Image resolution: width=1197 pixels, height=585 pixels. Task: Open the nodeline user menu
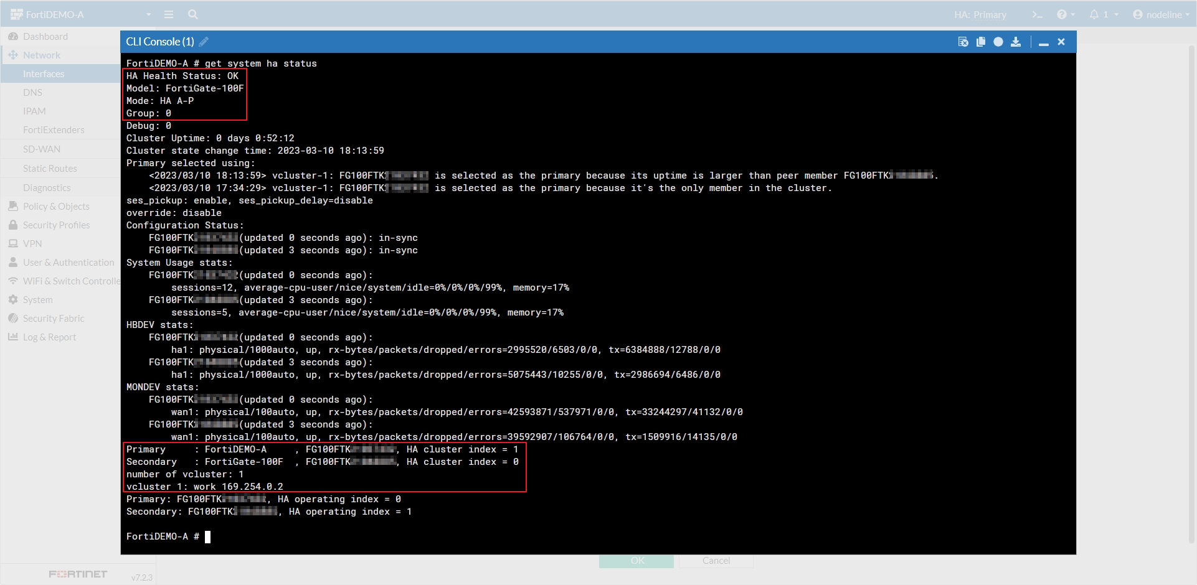(x=1162, y=14)
